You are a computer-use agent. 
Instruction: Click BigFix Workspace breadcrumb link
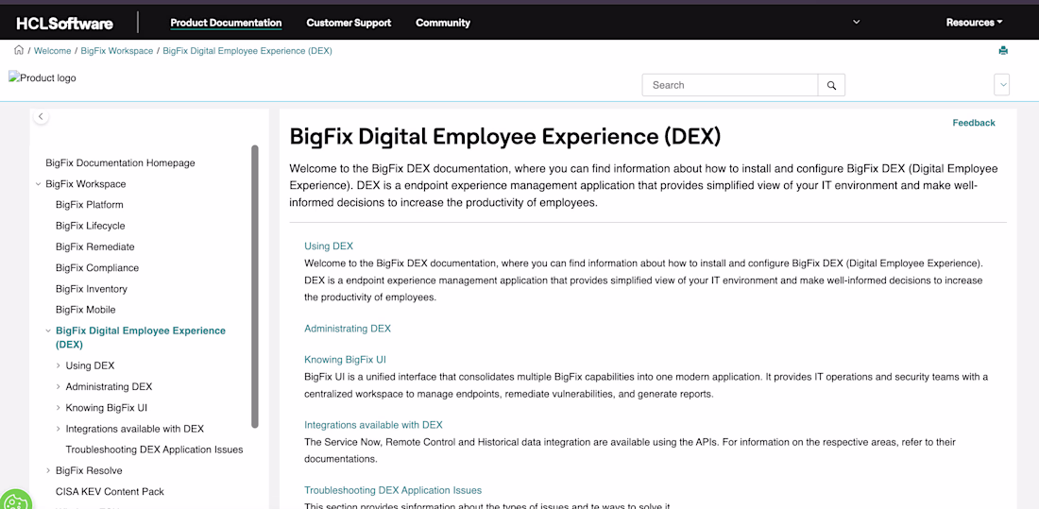(x=116, y=51)
